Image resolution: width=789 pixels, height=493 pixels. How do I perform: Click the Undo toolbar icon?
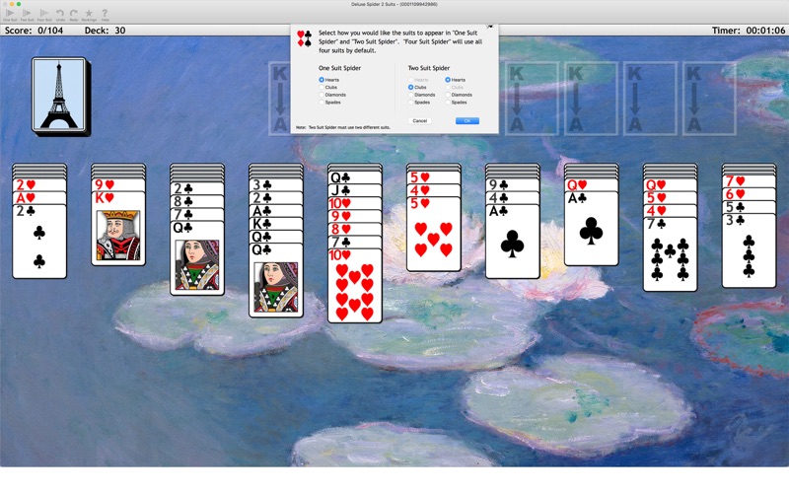click(x=60, y=15)
